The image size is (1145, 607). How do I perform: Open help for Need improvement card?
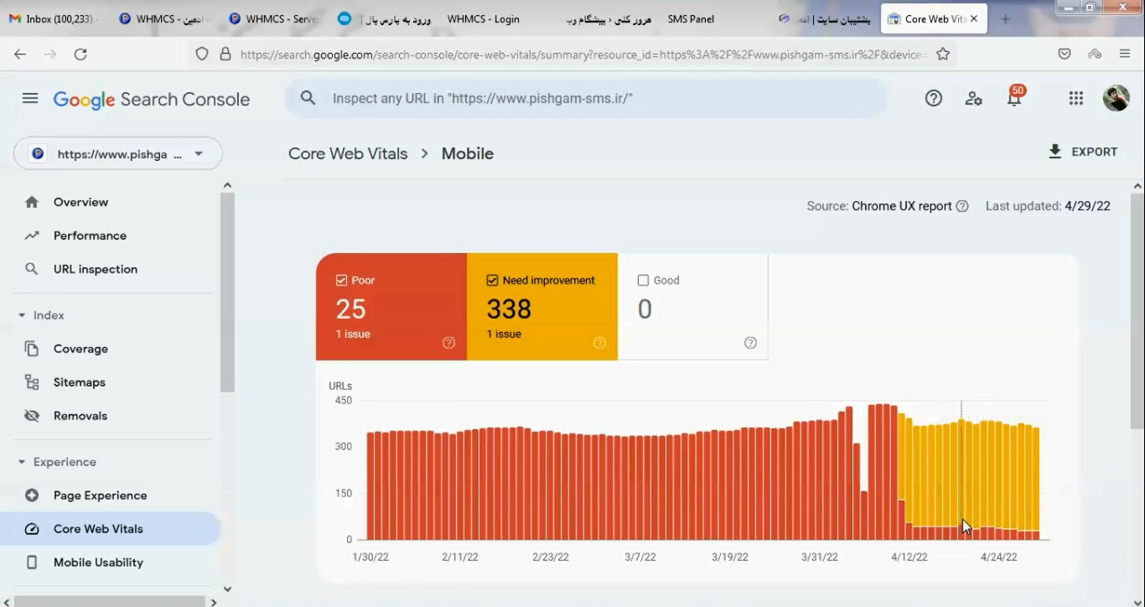click(599, 342)
